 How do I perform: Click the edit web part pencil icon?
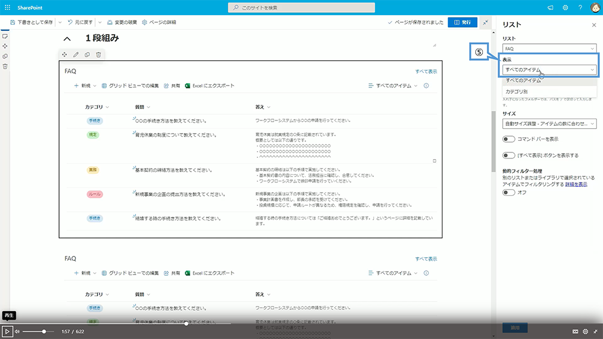[x=76, y=55]
